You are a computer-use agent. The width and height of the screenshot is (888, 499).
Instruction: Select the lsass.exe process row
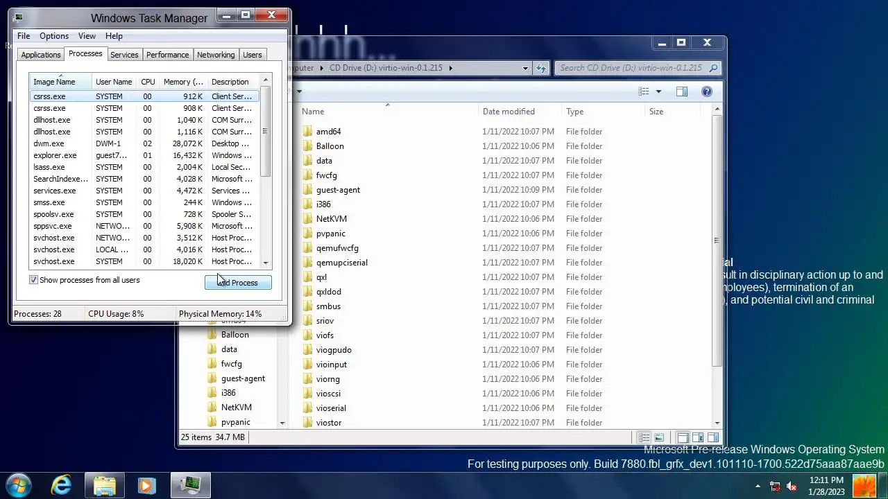click(144, 167)
